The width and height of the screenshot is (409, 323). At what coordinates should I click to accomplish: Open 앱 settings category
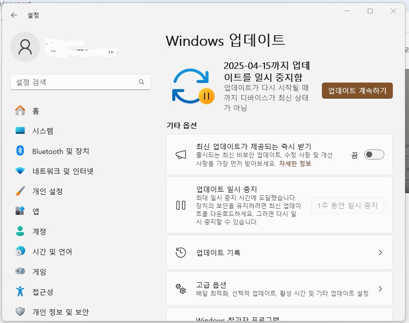coord(36,211)
